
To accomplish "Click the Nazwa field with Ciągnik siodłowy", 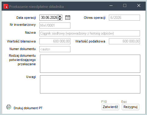I will point(90,33).
